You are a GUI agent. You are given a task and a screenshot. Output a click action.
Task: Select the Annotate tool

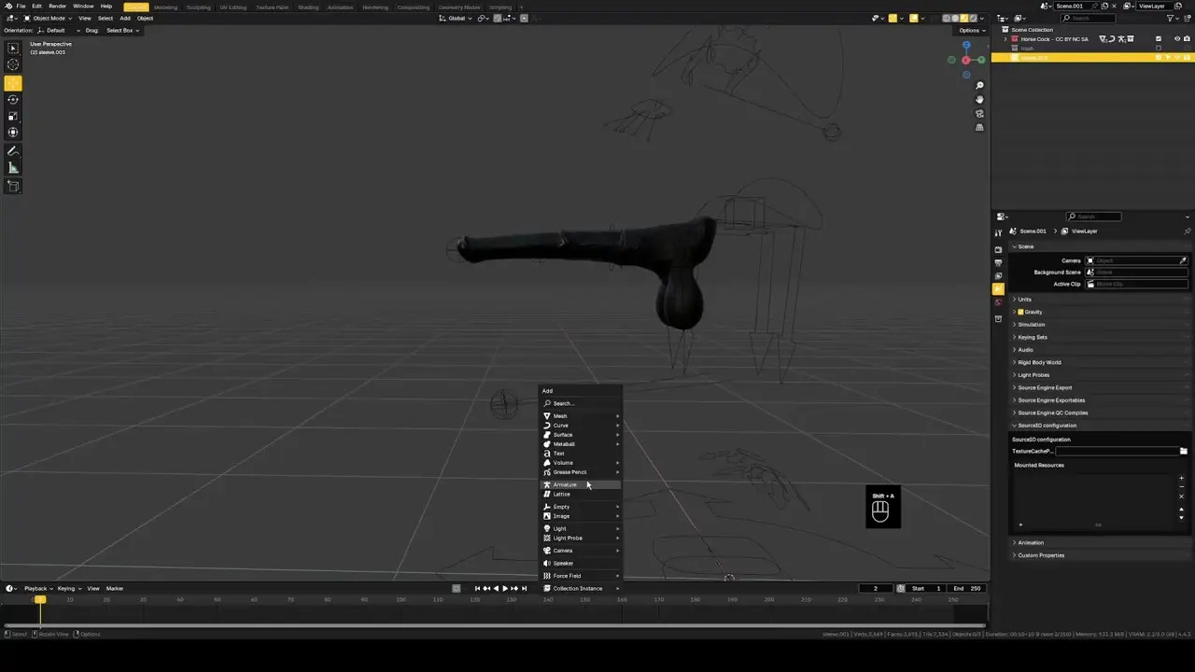point(13,151)
